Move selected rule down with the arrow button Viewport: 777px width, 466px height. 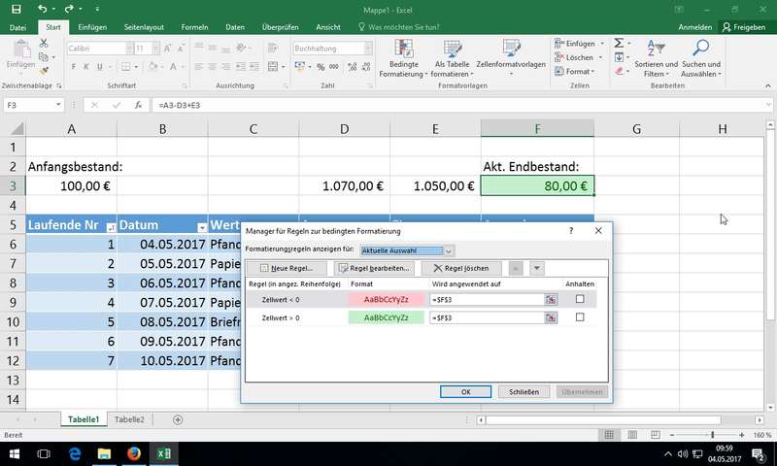[x=536, y=268]
